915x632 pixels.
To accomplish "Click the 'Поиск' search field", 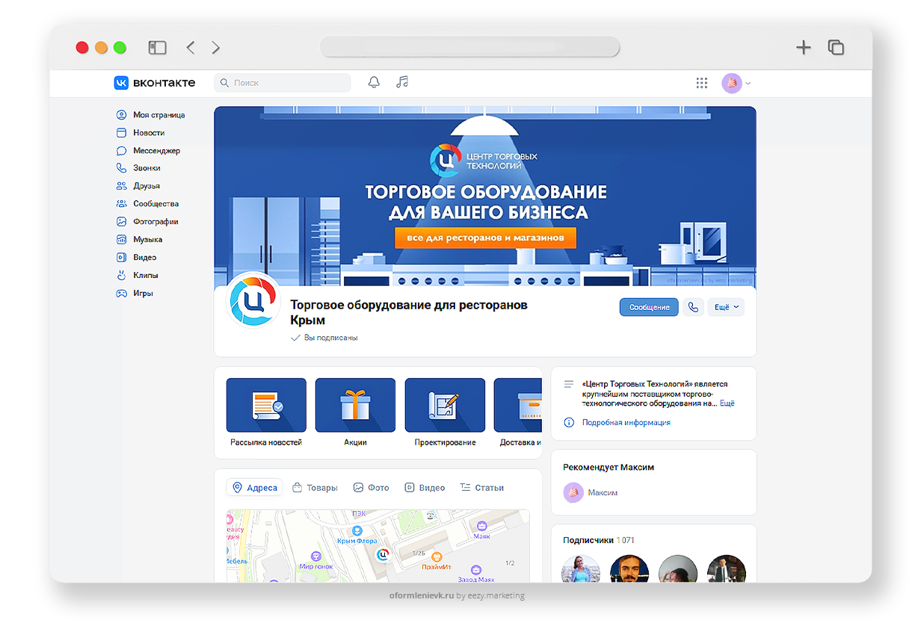I will 283,83.
